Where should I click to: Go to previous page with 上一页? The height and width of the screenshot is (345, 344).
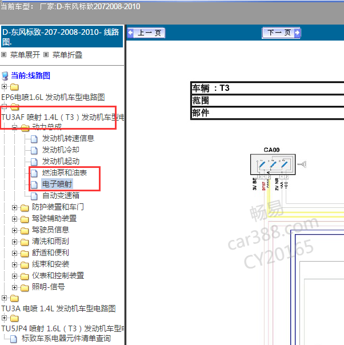(146, 33)
